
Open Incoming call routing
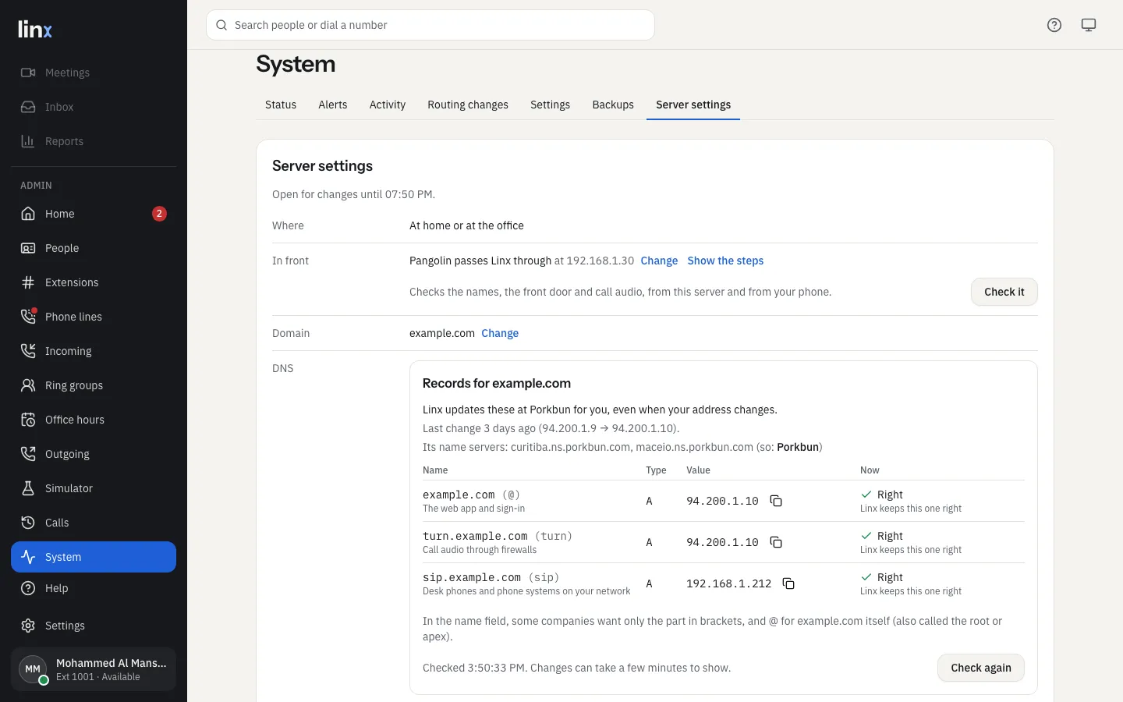[x=94, y=351]
